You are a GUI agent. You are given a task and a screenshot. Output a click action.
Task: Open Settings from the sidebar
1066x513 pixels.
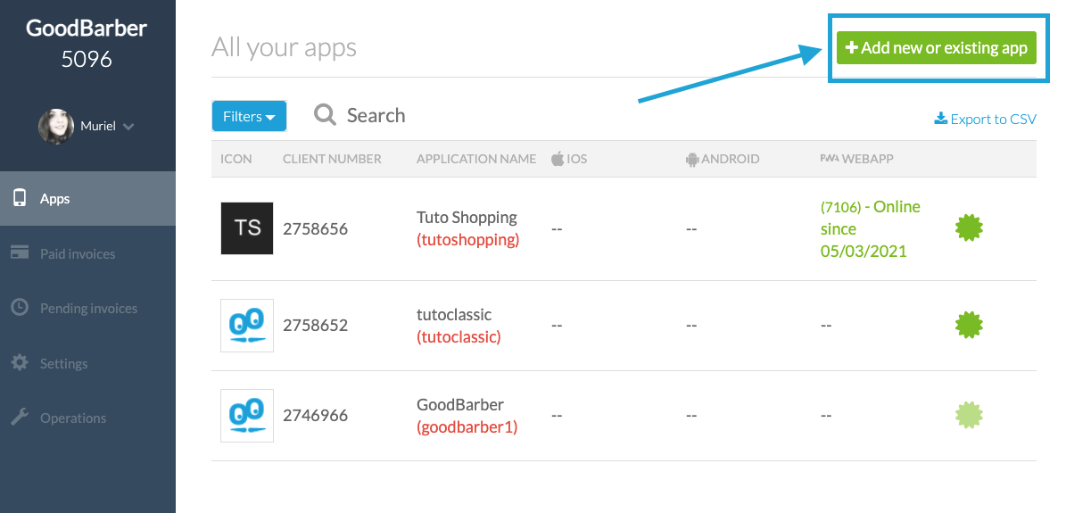pyautogui.click(x=63, y=364)
